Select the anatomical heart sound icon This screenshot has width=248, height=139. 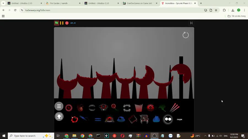tap(80, 108)
